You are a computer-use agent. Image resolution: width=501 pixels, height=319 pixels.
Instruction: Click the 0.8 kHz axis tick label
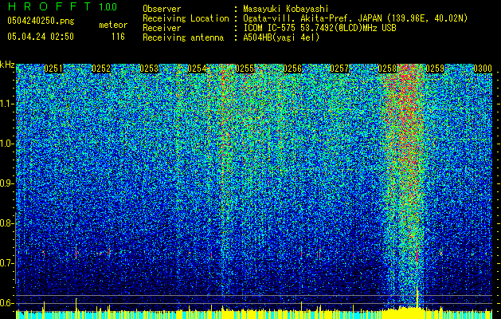coord(6,223)
